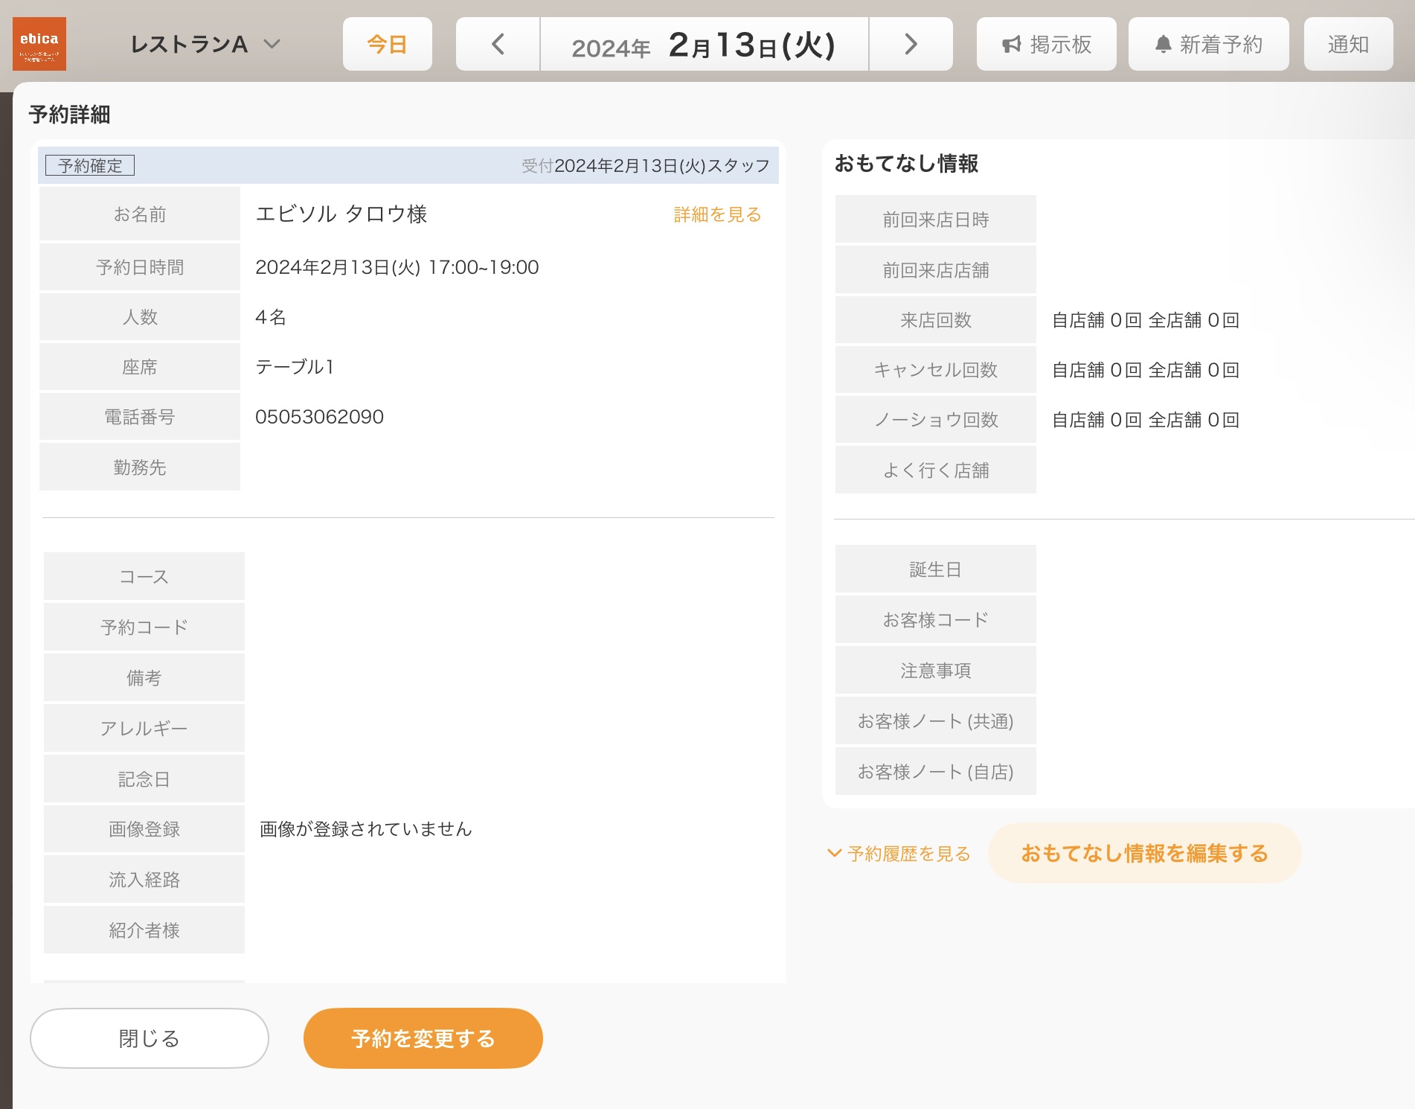Click the 備考 label cell

tap(144, 678)
